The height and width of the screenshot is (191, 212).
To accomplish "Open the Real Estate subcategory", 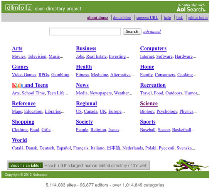I will pyautogui.click(x=96, y=56).
